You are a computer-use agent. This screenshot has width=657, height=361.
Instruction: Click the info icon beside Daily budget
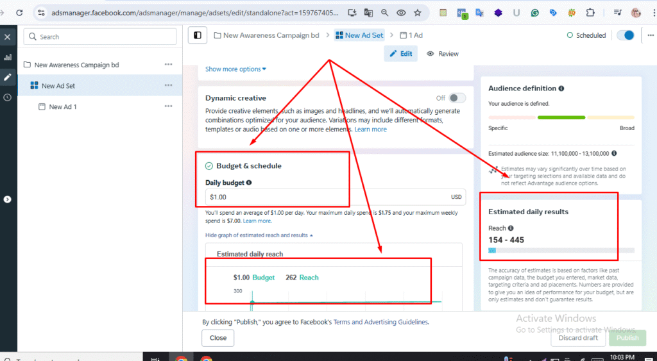pos(249,183)
